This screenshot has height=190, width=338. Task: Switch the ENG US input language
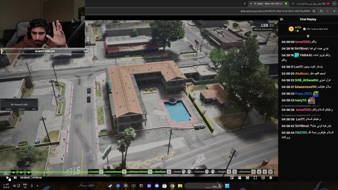(x=25, y=186)
